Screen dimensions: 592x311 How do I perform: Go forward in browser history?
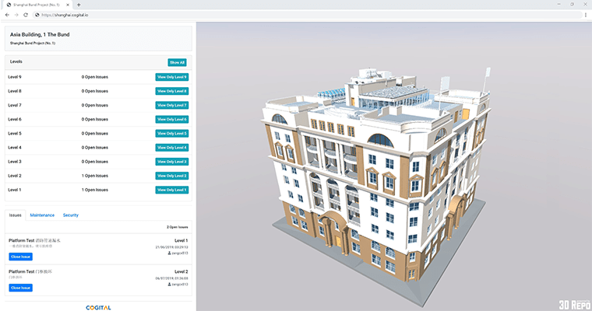16,15
